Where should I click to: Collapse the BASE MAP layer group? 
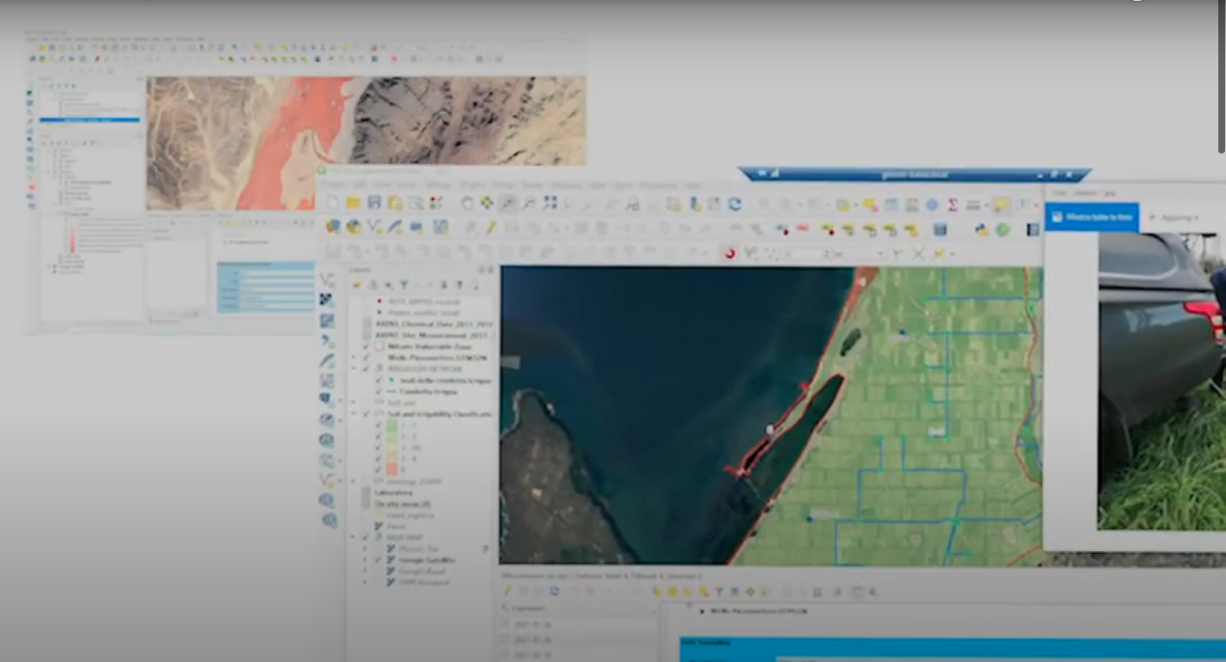(354, 538)
